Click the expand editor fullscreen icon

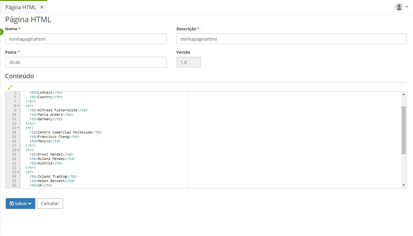pyautogui.click(x=10, y=87)
